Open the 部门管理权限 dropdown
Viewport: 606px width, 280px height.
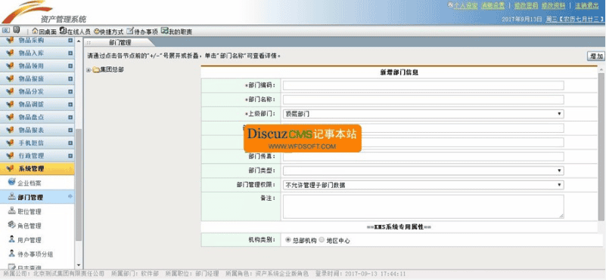[x=423, y=185]
